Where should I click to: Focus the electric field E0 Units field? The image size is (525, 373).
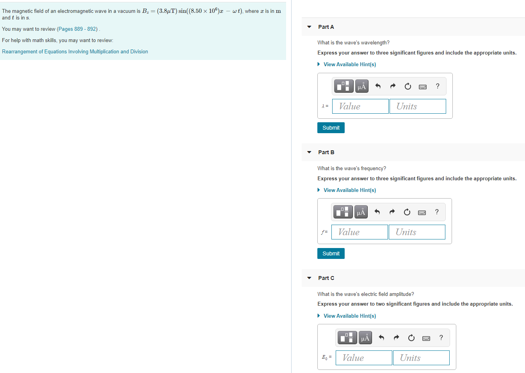[x=421, y=358]
